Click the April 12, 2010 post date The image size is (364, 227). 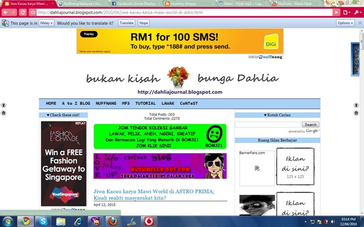coord(105,205)
